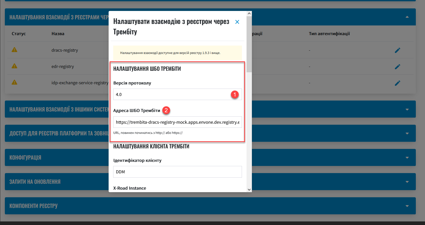
Task: Click the 'Тип автентифікації' column header
Action: pos(329,34)
